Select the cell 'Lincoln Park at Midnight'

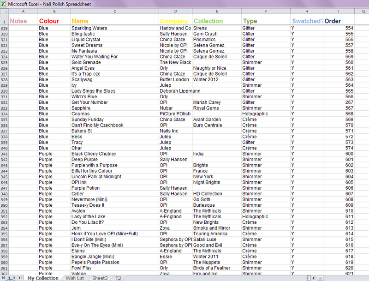[x=114, y=177]
